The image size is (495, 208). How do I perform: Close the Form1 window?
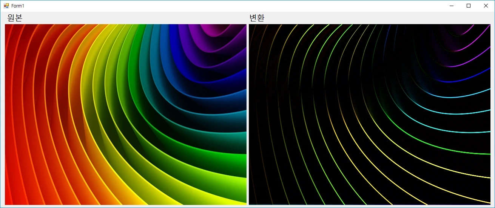pyautogui.click(x=486, y=6)
